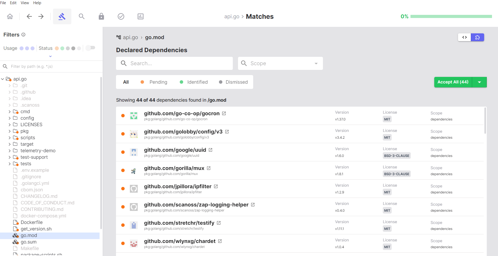The width and height of the screenshot is (498, 256).
Task: Select go.sum in file tree
Action: point(28,242)
